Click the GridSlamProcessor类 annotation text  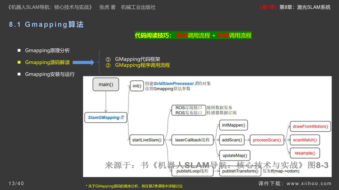click(x=176, y=84)
